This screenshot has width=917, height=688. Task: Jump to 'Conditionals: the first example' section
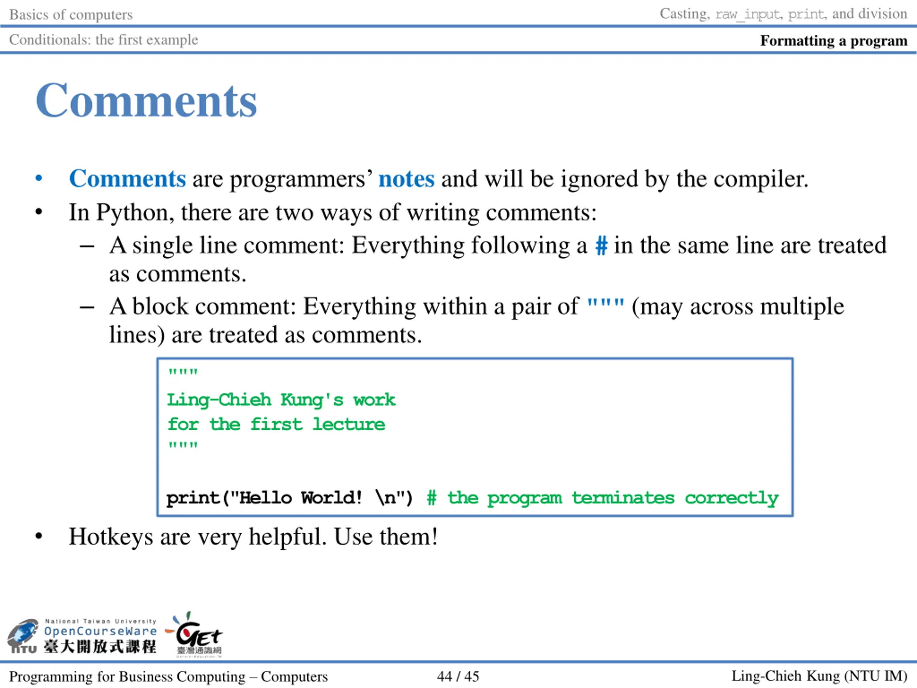[104, 40]
